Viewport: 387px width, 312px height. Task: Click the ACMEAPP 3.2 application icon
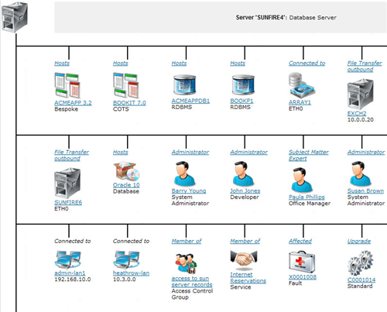[67, 85]
